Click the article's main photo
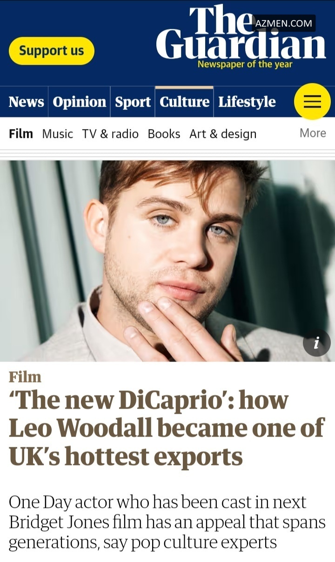 click(167, 261)
